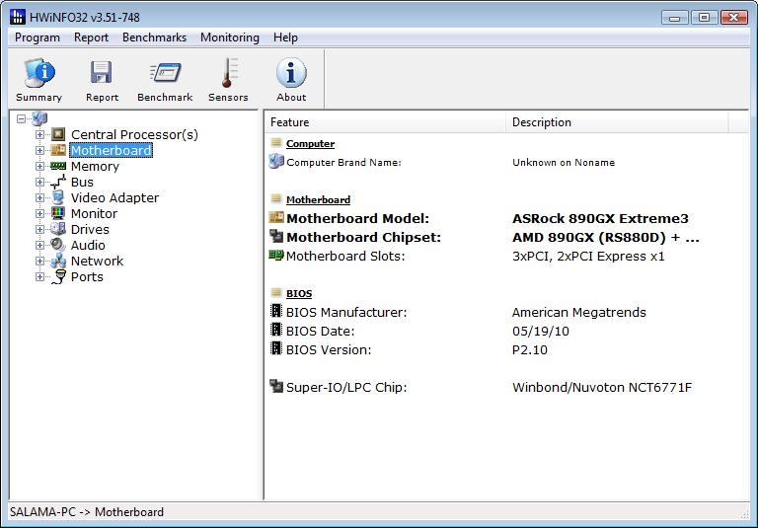Click the BIOS Manufacturer row icon
The width and height of the screenshot is (758, 528).
pyautogui.click(x=276, y=311)
